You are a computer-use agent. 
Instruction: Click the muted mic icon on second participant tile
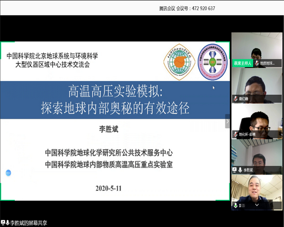pyautogui.click(x=236, y=99)
